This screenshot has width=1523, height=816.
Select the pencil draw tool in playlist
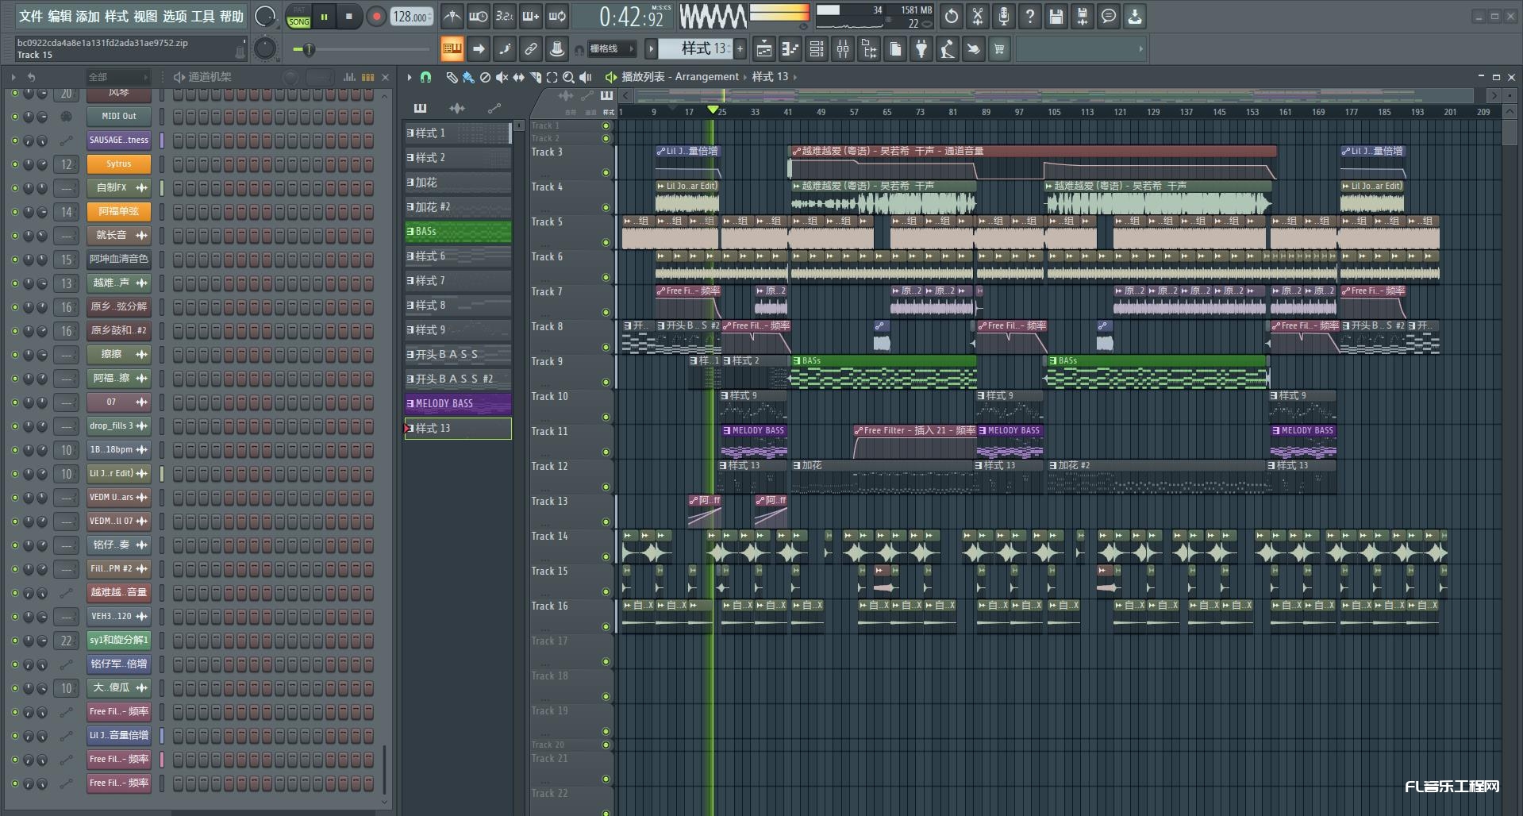(452, 77)
